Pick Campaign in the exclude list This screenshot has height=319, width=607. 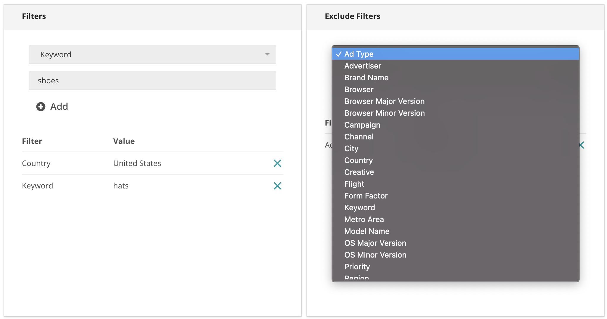click(x=362, y=125)
